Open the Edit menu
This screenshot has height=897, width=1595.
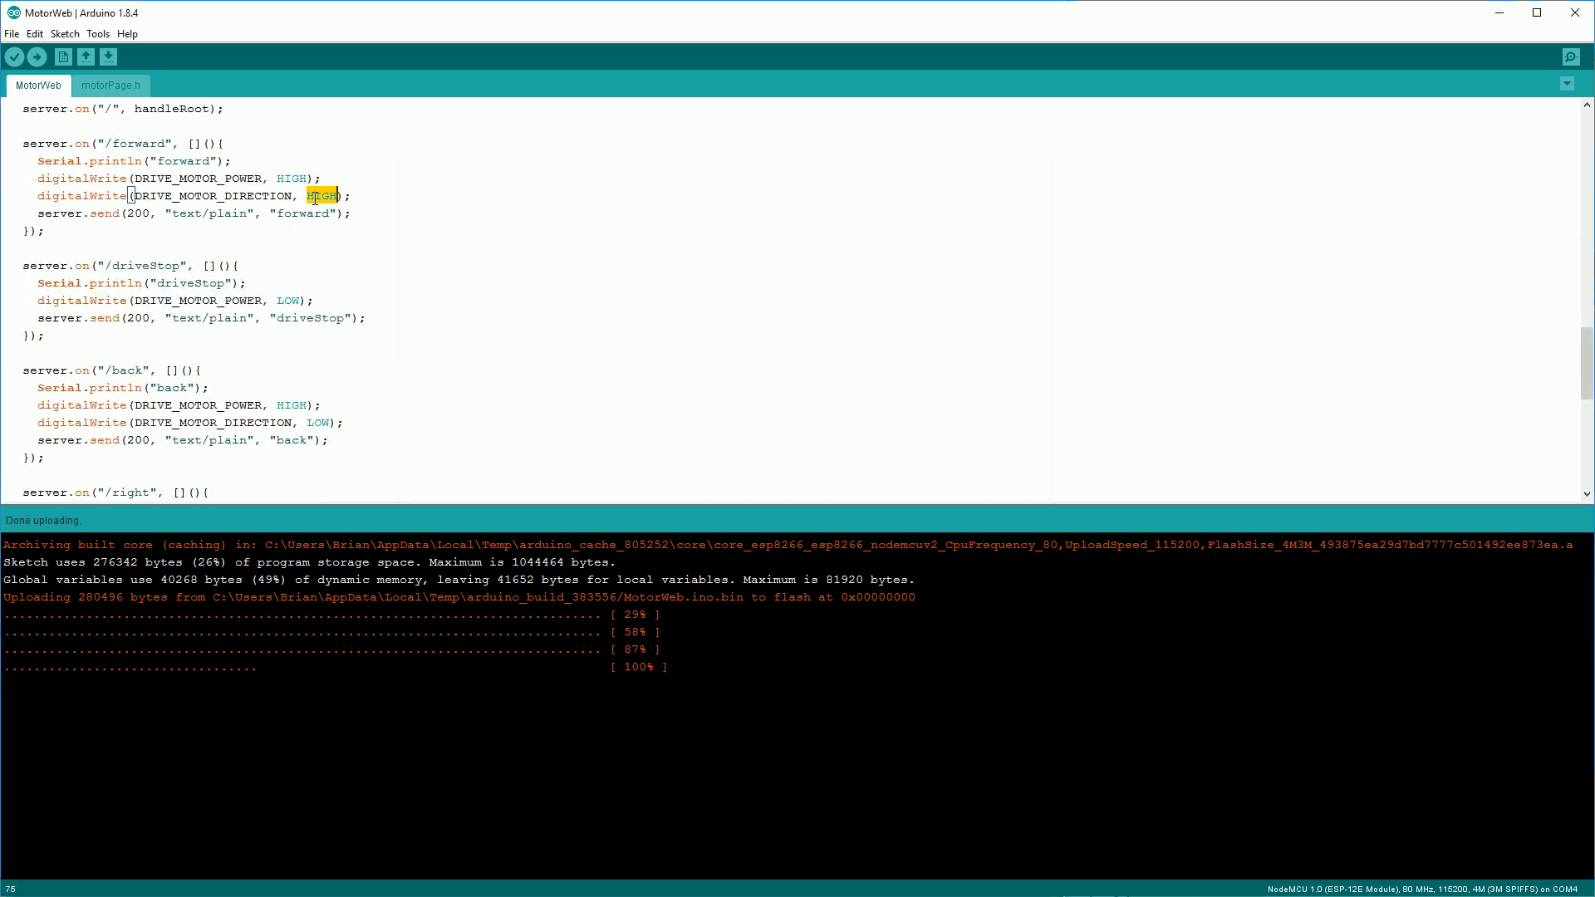34,34
